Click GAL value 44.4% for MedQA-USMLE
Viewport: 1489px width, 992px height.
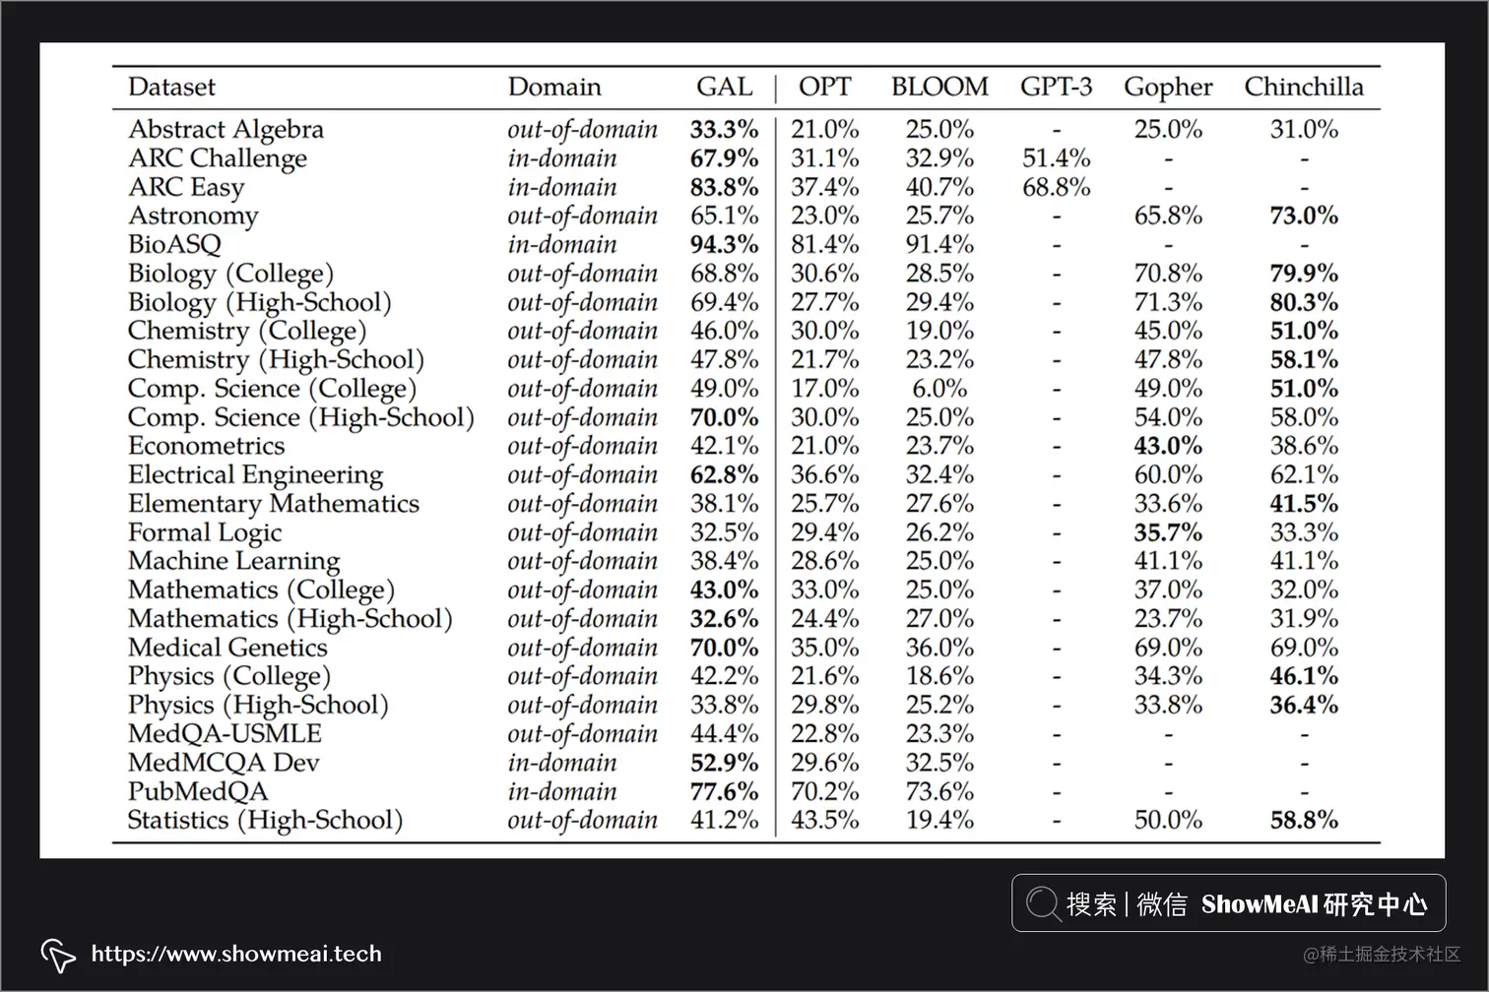724,734
